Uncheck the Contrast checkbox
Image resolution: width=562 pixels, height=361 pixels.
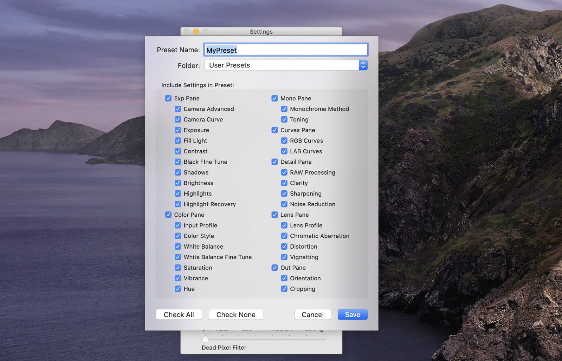[178, 151]
